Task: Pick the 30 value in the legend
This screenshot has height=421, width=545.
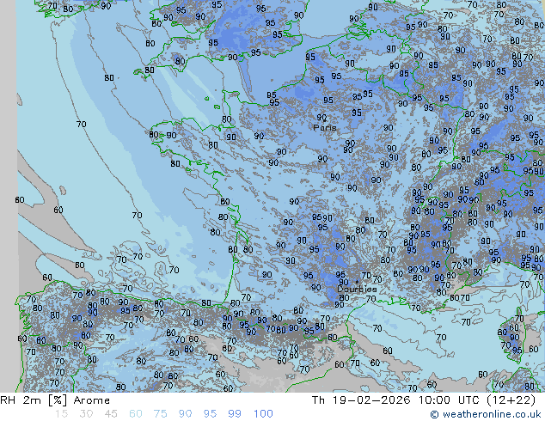Action: (x=85, y=414)
